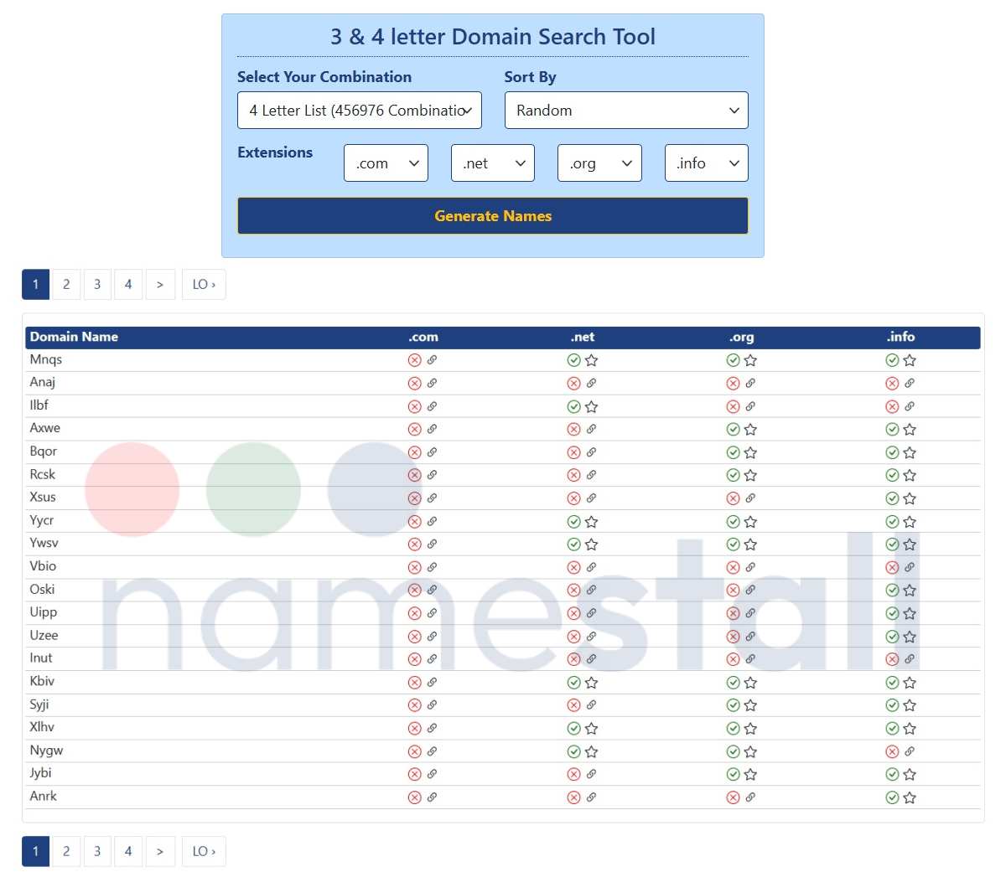Switch to page 4 in top pagination
The width and height of the screenshot is (1006, 872).
coord(128,284)
